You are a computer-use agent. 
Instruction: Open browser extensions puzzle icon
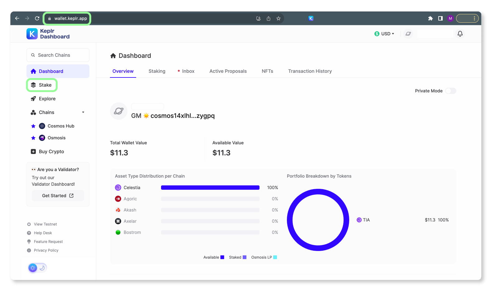(431, 18)
